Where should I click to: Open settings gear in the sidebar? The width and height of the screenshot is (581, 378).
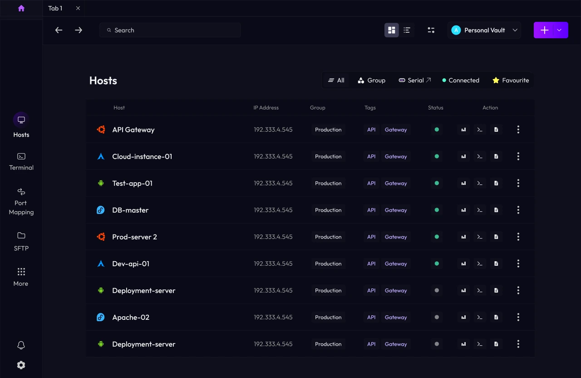click(21, 365)
